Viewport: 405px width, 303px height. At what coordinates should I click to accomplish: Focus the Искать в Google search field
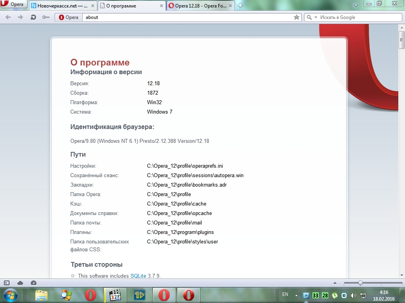(x=360, y=17)
